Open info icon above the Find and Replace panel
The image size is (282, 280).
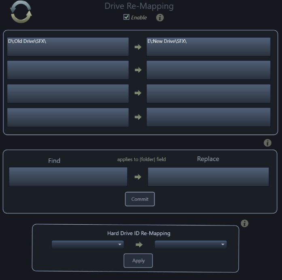tap(267, 143)
